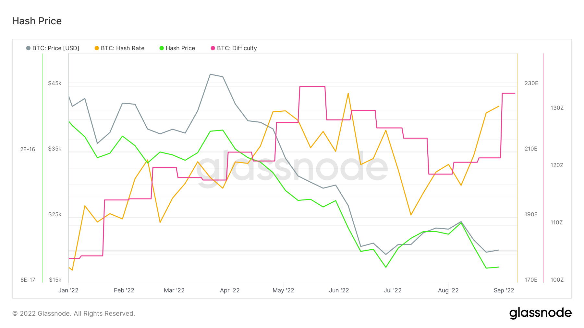Toggle the BTC: Price [USD] series label
The height and width of the screenshot is (328, 584).
coord(56,48)
